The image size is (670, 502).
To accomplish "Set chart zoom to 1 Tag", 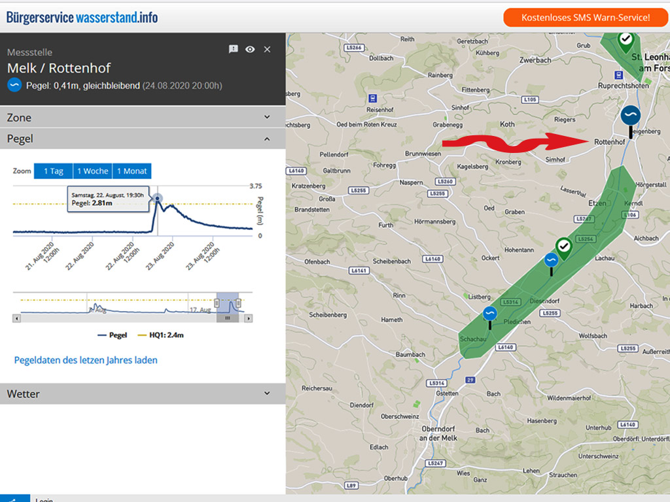I will 54,171.
